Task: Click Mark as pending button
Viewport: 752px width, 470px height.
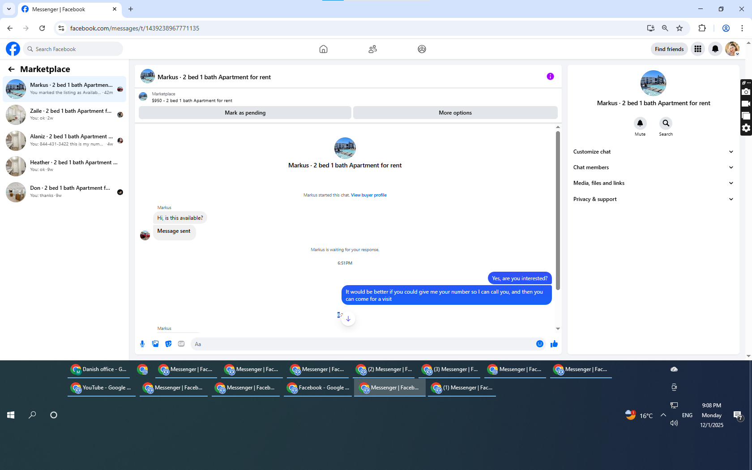Action: tap(245, 113)
